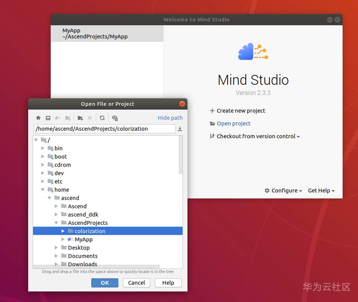Screen dimensions: 358x302
Task: Toggle show hidden files icon
Action: (x=115, y=118)
